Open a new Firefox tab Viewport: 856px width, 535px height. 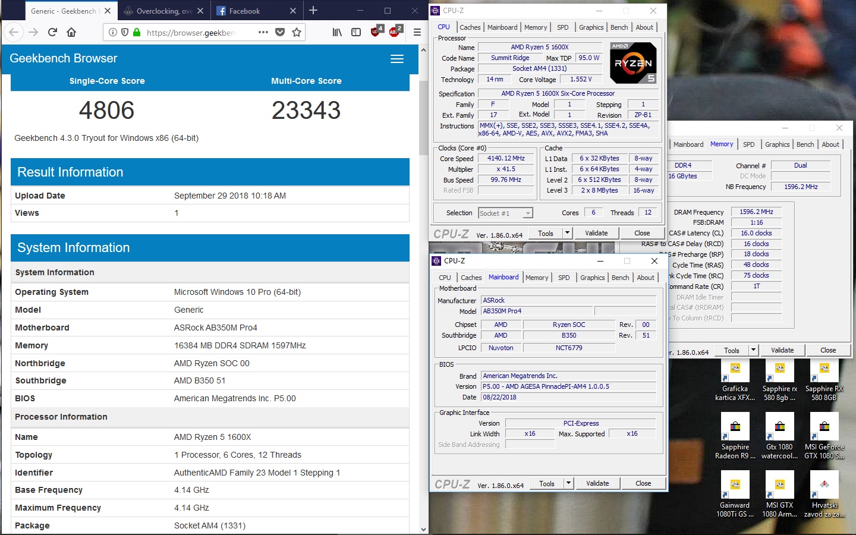click(x=313, y=11)
